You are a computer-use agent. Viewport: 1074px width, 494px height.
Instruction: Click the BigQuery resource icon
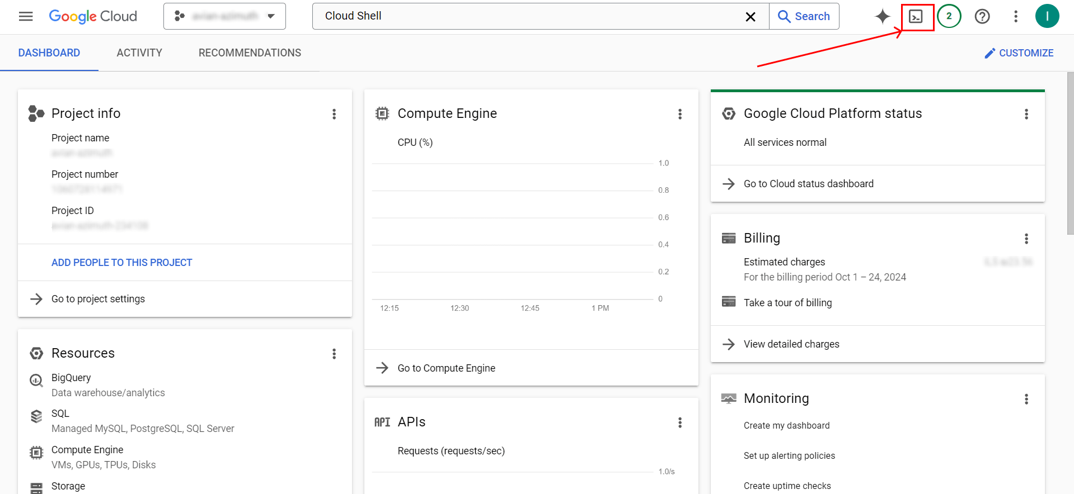36,381
